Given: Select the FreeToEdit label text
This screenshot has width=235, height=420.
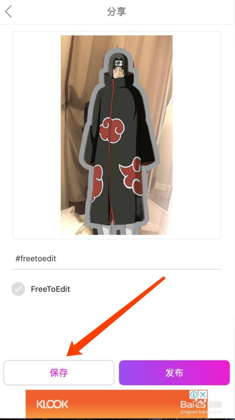Looking at the screenshot, I should [51, 289].
